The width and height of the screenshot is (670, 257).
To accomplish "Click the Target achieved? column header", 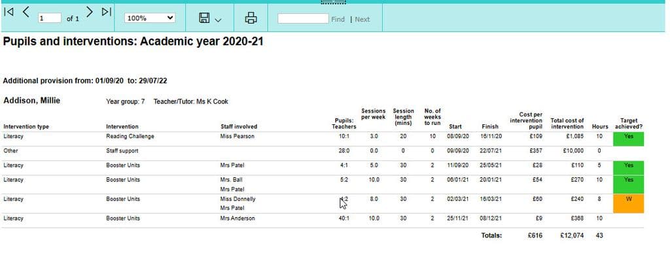I will point(629,124).
